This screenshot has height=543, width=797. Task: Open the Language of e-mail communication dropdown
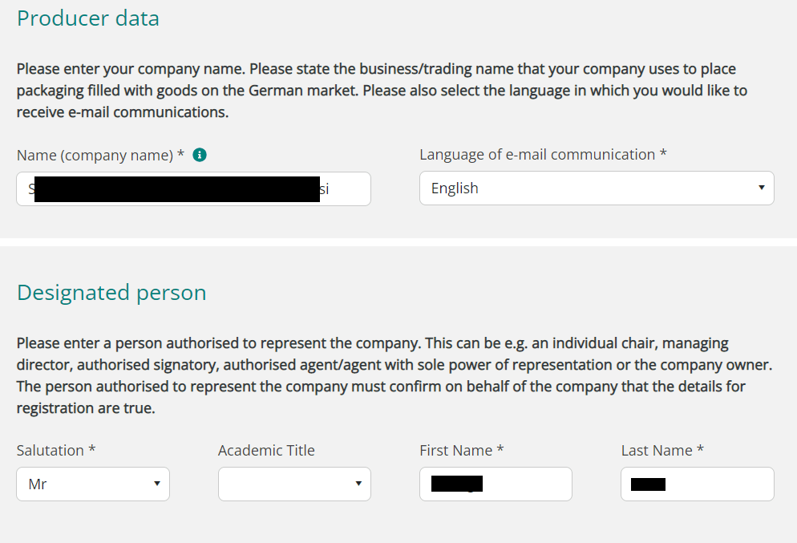(x=597, y=188)
